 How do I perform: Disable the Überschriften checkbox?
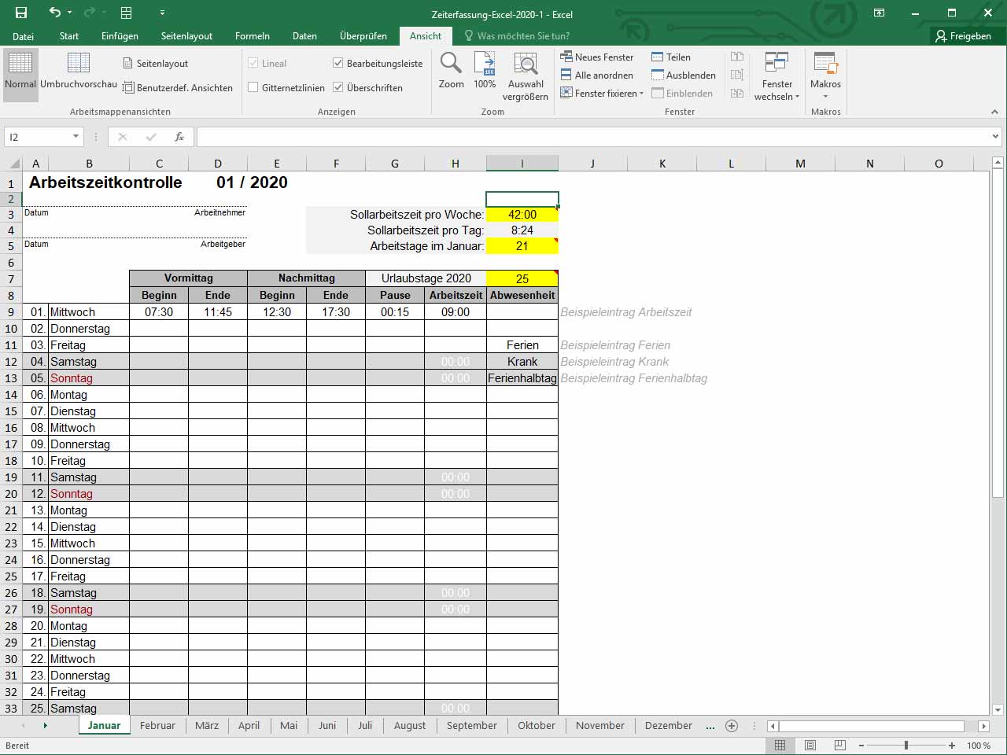point(338,87)
